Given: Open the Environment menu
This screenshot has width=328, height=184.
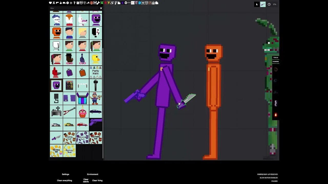Looking at the screenshot, I should point(93,174).
